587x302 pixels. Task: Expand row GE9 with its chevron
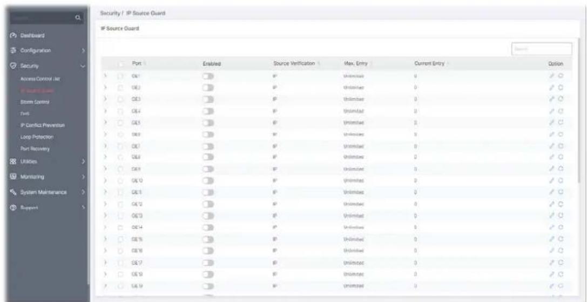105,169
